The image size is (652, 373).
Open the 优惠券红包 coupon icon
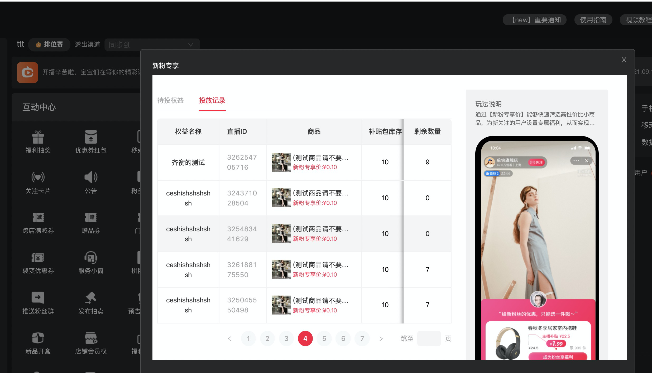91,137
